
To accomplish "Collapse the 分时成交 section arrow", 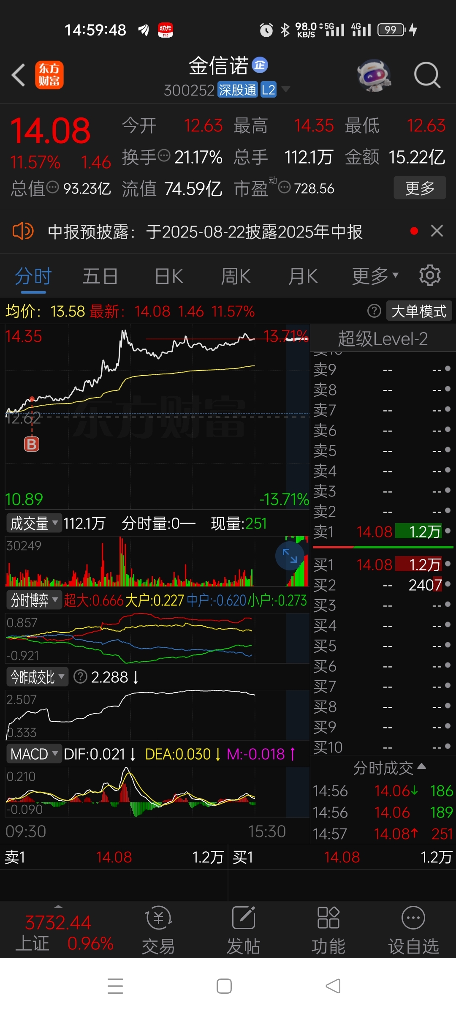I will [x=421, y=766].
